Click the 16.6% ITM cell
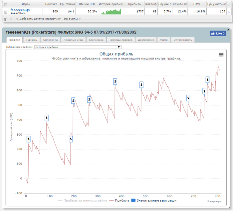 click(197, 11)
